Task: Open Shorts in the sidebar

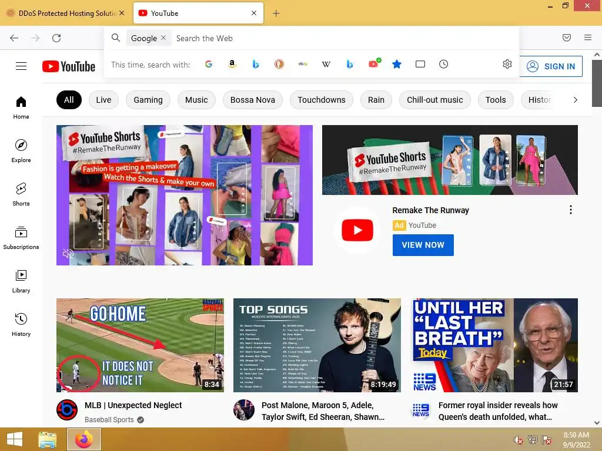Action: coord(21,194)
